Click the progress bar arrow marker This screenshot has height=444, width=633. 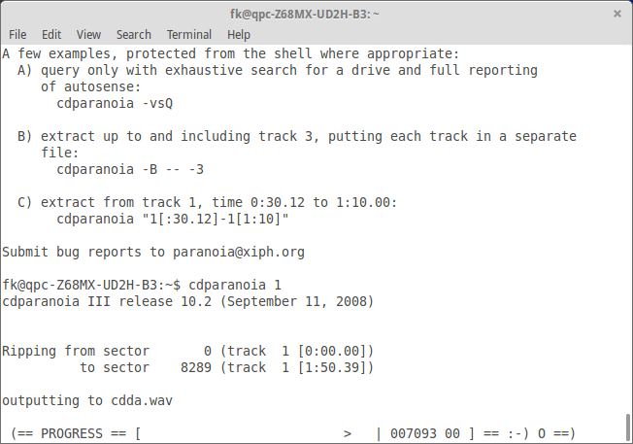[x=348, y=434]
